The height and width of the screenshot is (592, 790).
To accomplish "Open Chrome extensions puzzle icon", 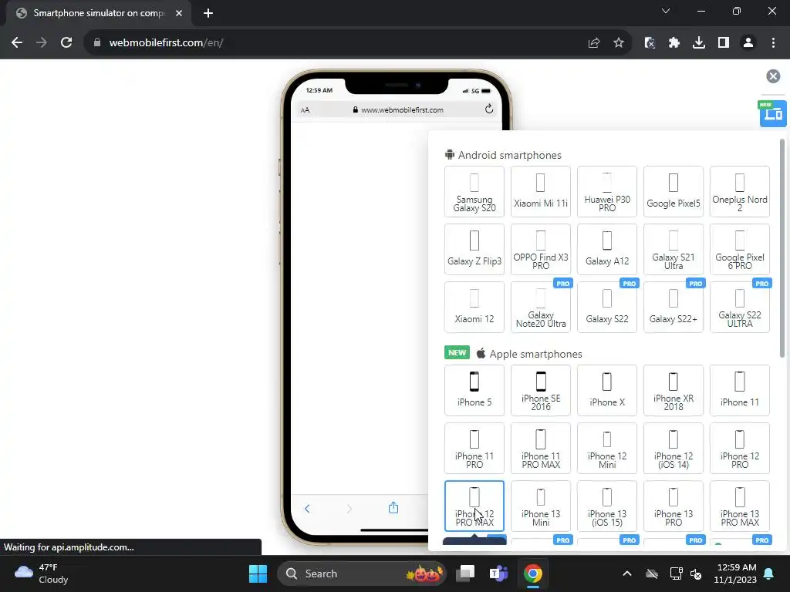I will tap(674, 43).
